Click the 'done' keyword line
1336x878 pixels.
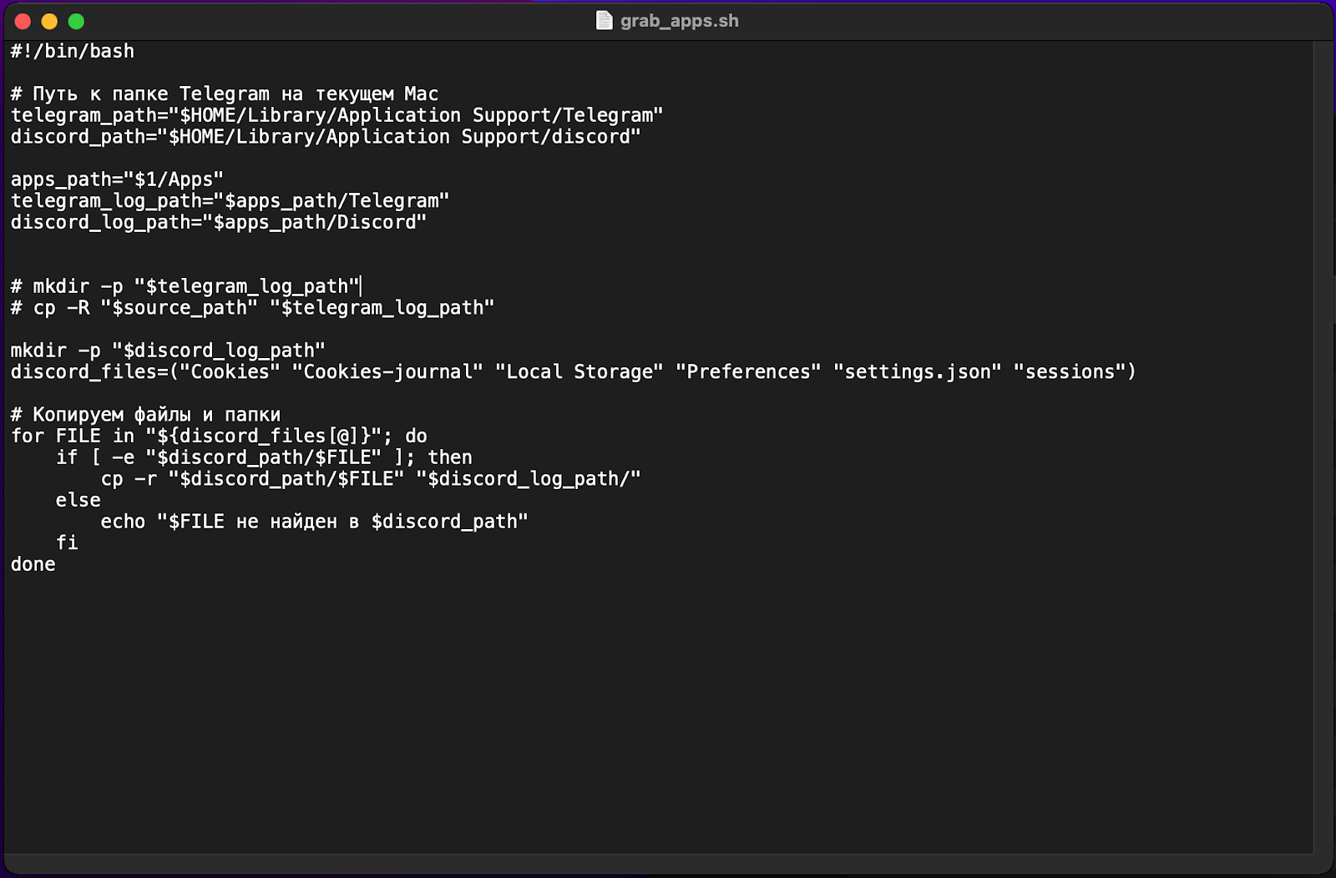coord(33,564)
